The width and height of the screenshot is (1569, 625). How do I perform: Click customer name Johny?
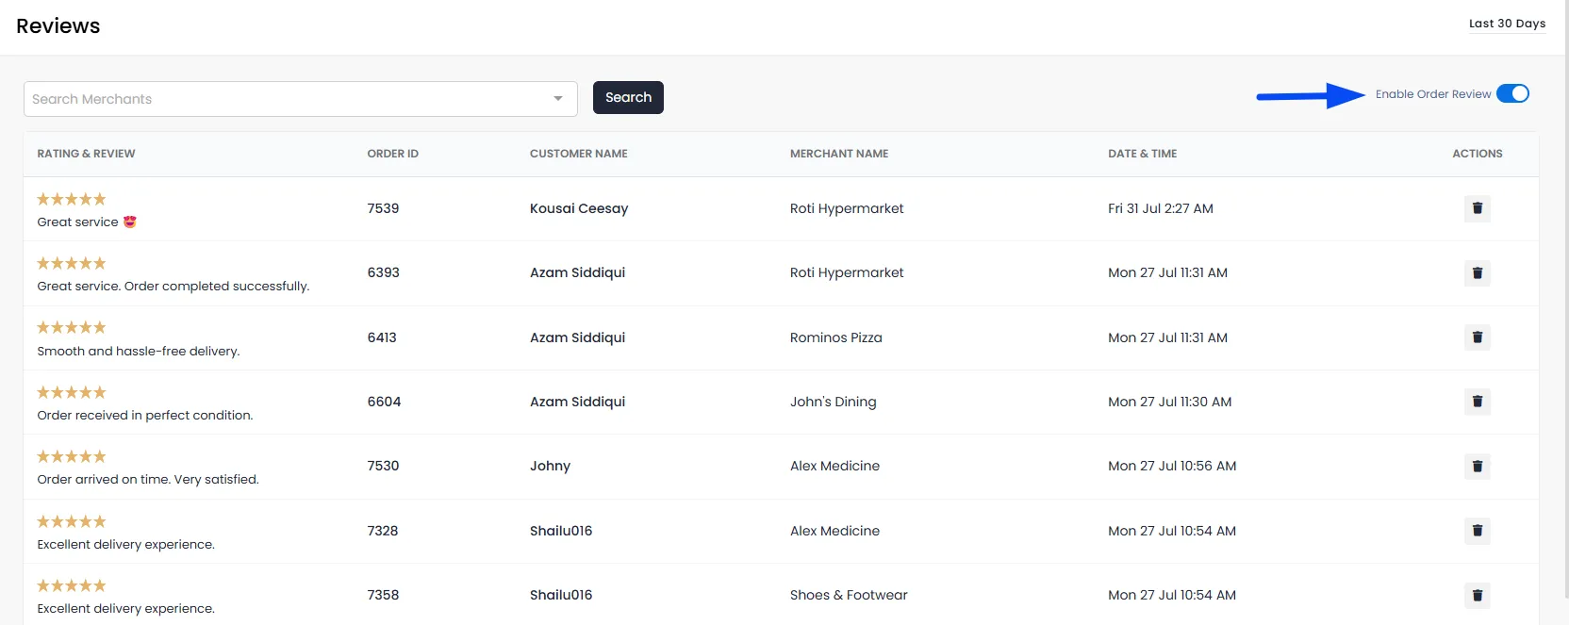[550, 466]
